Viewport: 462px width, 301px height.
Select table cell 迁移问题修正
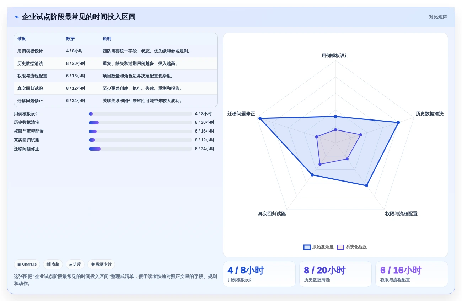coord(30,101)
